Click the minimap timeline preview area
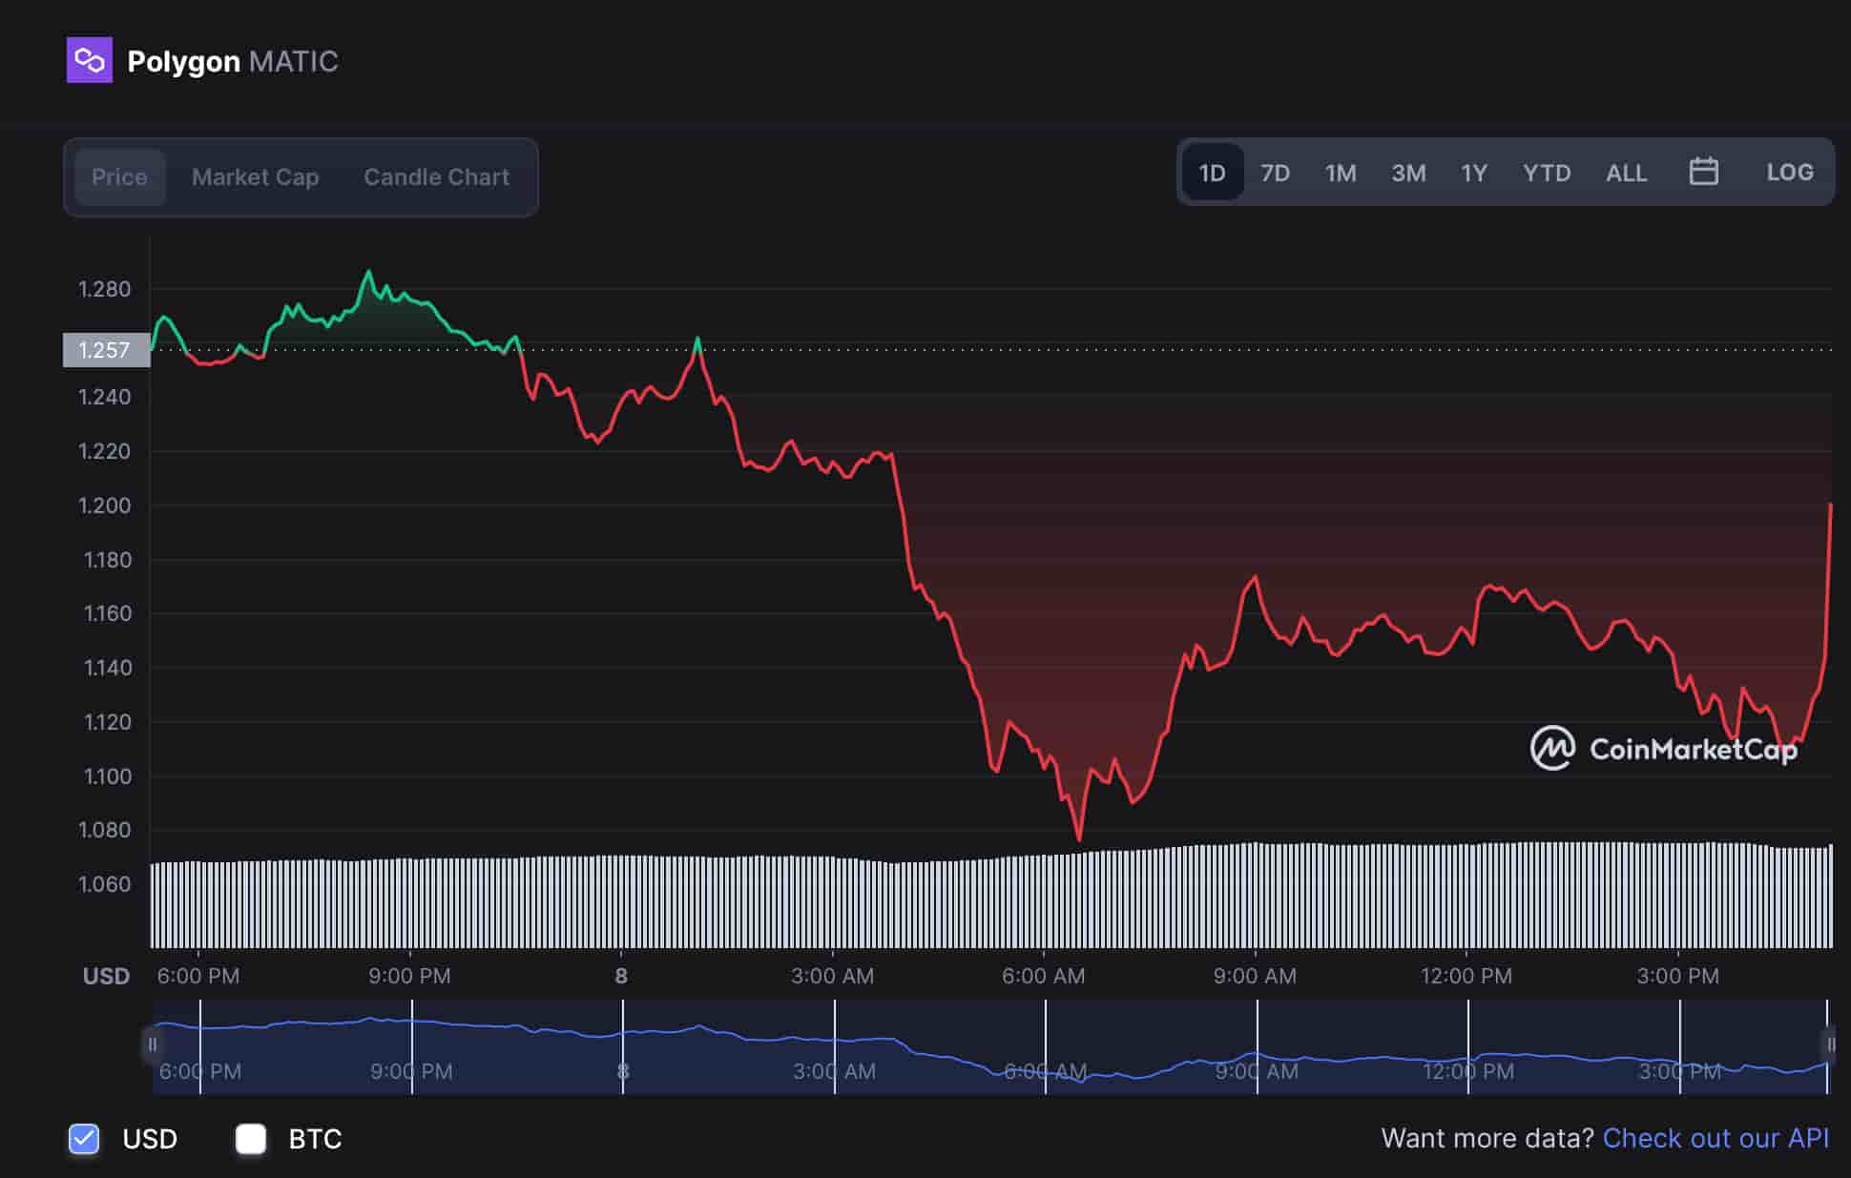Viewport: 1851px width, 1178px height. 992,1044
